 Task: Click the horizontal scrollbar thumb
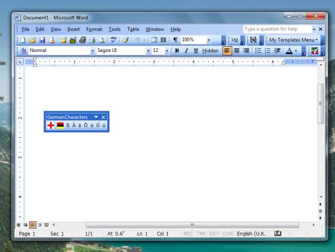tap(192, 225)
